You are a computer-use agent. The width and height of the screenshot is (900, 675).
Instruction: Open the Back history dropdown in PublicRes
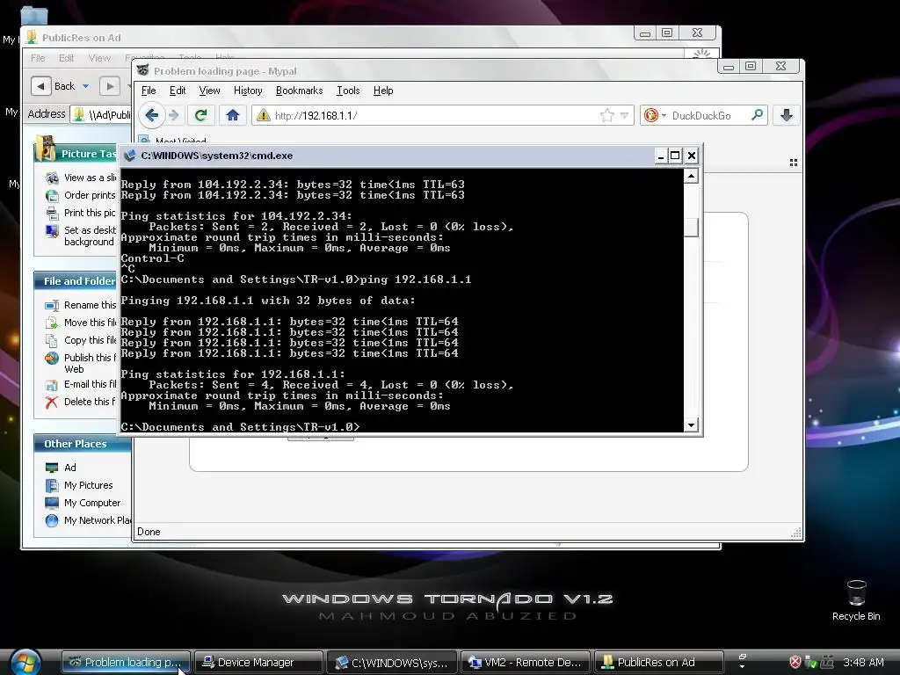(x=85, y=86)
